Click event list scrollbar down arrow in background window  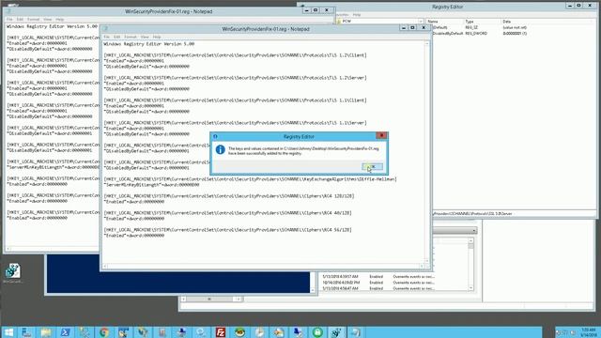470,288
